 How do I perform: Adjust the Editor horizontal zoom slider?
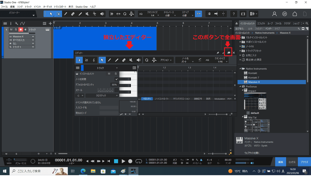[218, 114]
